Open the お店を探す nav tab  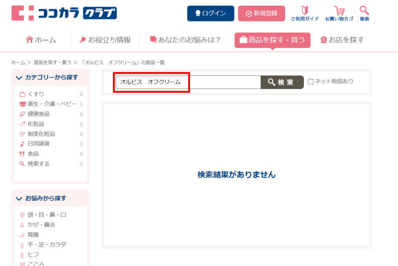pyautogui.click(x=342, y=40)
